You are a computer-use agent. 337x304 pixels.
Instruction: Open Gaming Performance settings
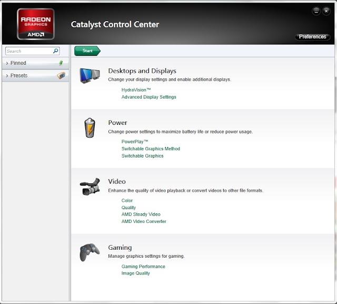click(x=143, y=267)
